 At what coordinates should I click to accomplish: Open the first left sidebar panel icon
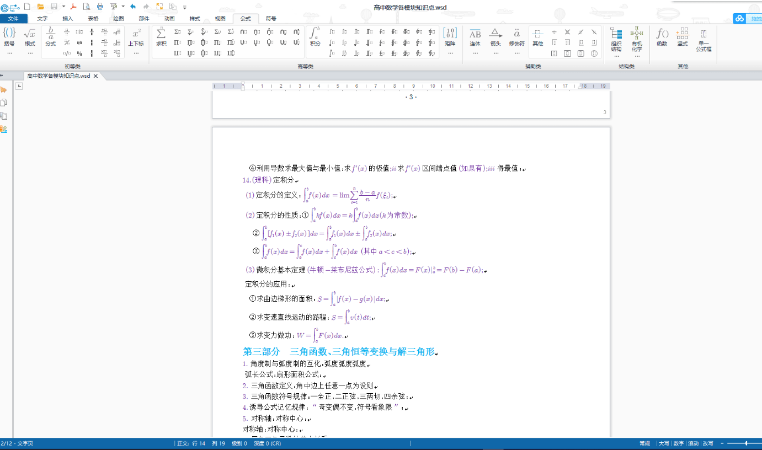tap(3, 89)
